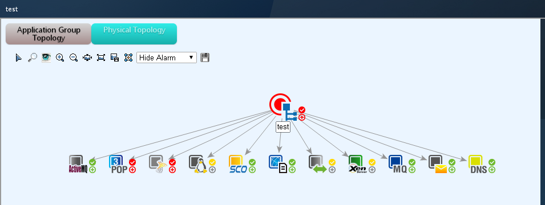Click the POP3 node icon
Image resolution: width=545 pixels, height=205 pixels.
[x=118, y=165]
